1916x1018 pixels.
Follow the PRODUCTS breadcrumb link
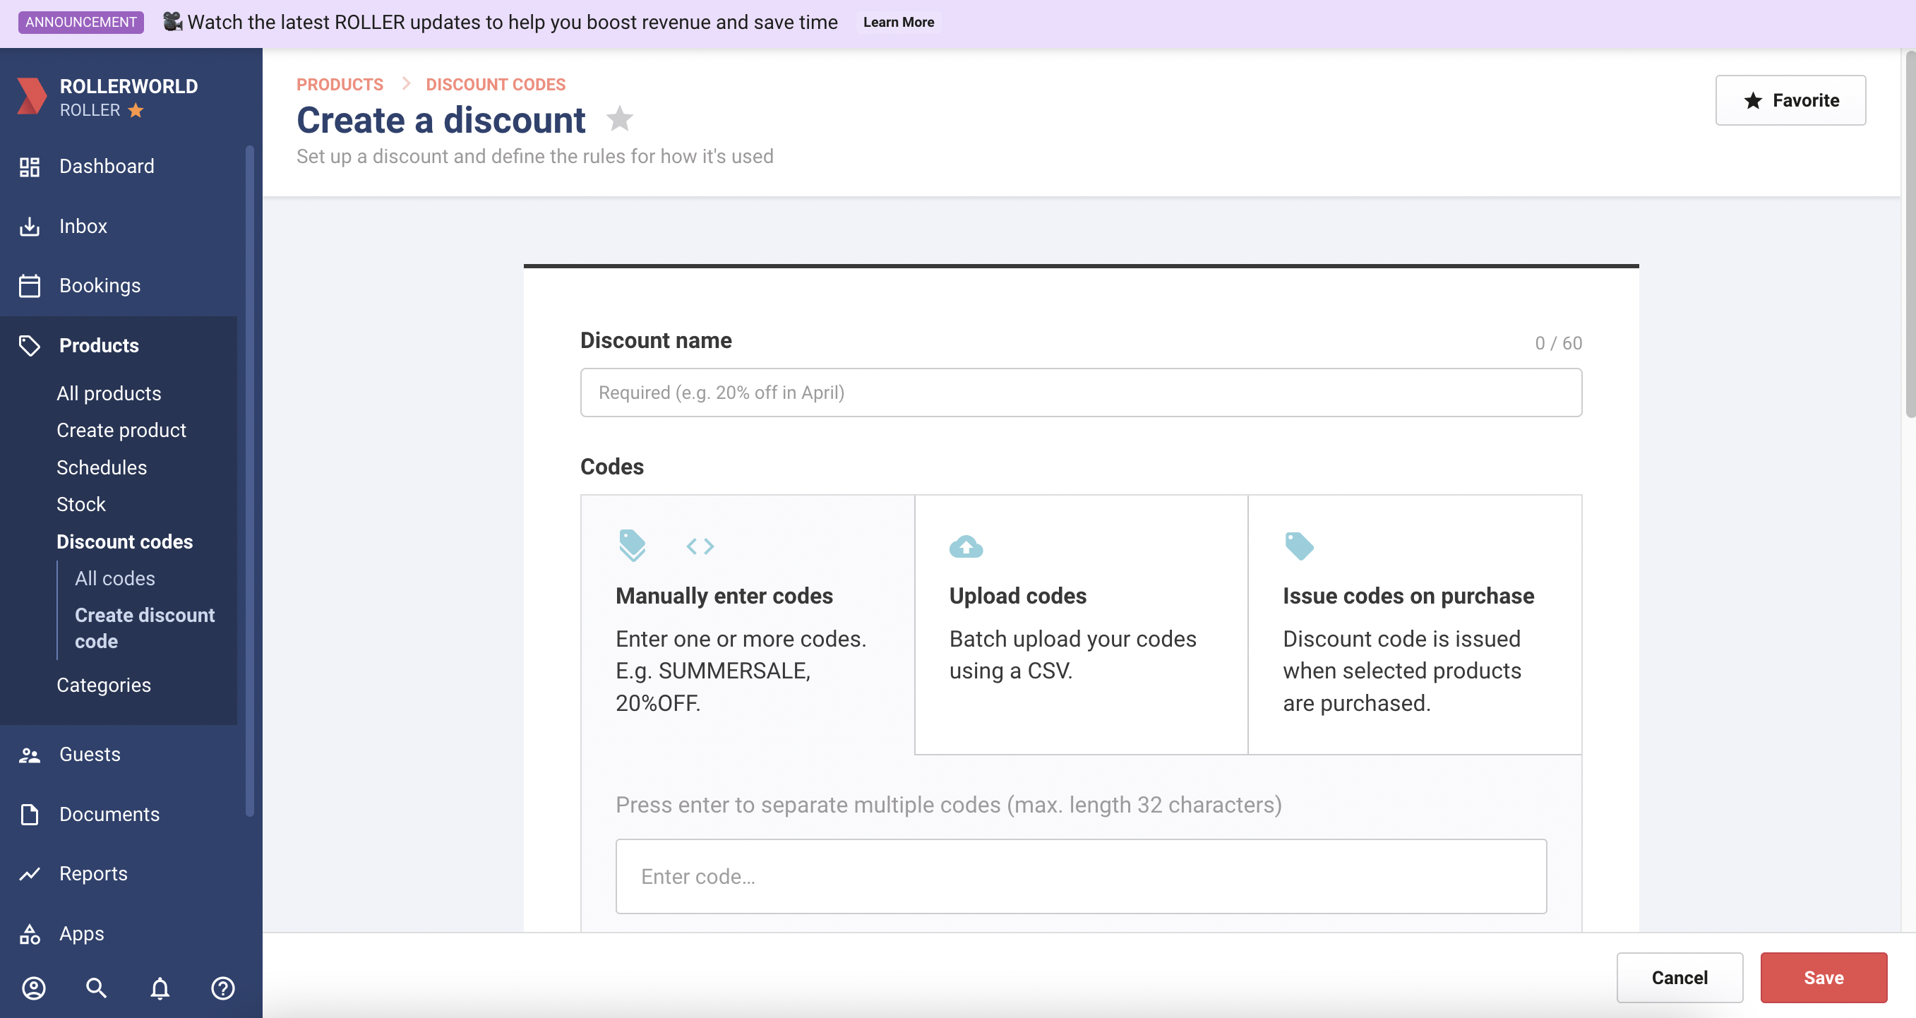(340, 84)
